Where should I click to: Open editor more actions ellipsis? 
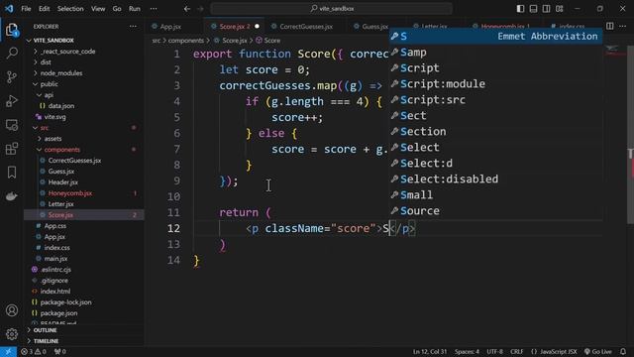tap(623, 27)
